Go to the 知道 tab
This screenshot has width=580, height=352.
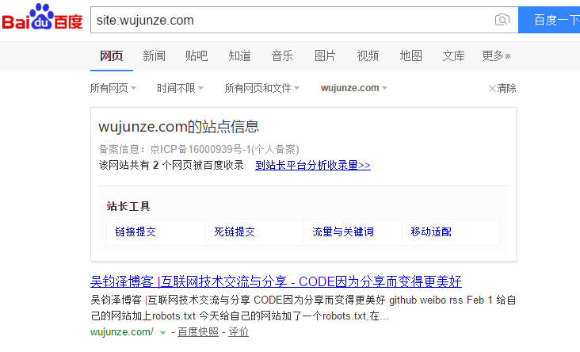tap(239, 55)
